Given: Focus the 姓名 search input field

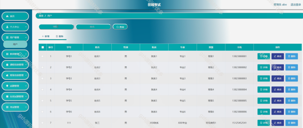Looking at the screenshot, I should tap(93, 27).
